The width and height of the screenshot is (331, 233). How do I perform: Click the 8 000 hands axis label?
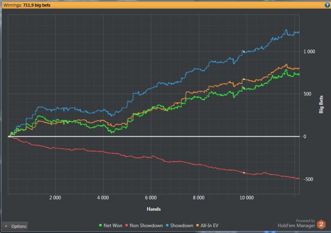click(x=199, y=198)
